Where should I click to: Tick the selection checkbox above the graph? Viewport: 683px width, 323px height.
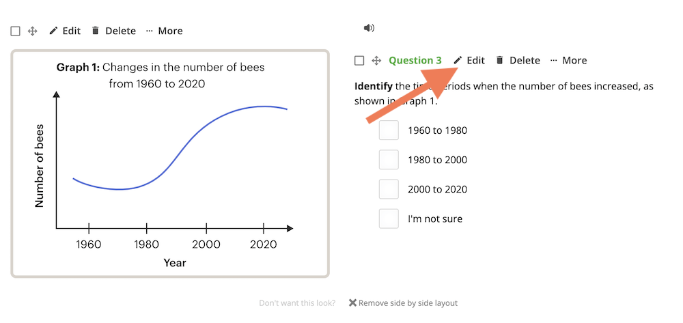[x=15, y=31]
